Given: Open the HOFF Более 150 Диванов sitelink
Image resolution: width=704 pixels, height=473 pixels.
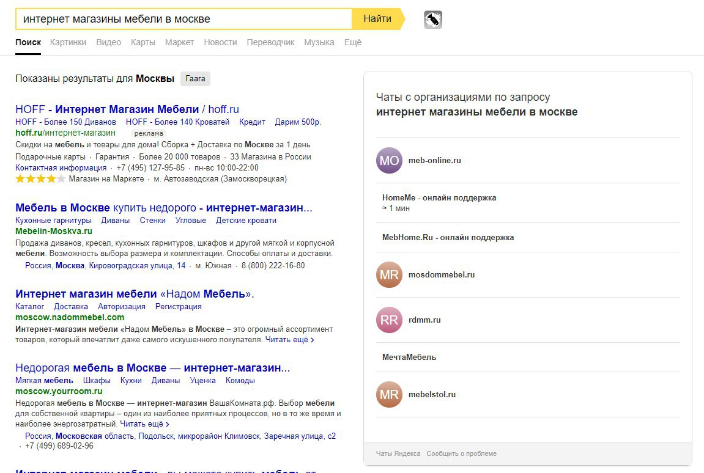Looking at the screenshot, I should pos(65,122).
